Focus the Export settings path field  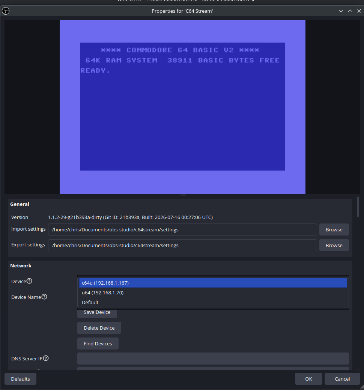[182, 245]
